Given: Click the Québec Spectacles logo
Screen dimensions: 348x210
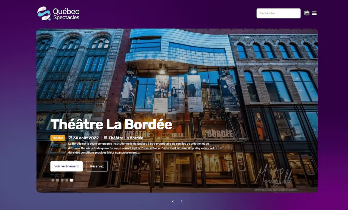Looking at the screenshot, I should pyautogui.click(x=58, y=14).
